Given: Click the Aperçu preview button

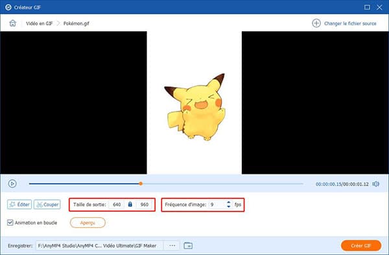Looking at the screenshot, I should coord(88,223).
